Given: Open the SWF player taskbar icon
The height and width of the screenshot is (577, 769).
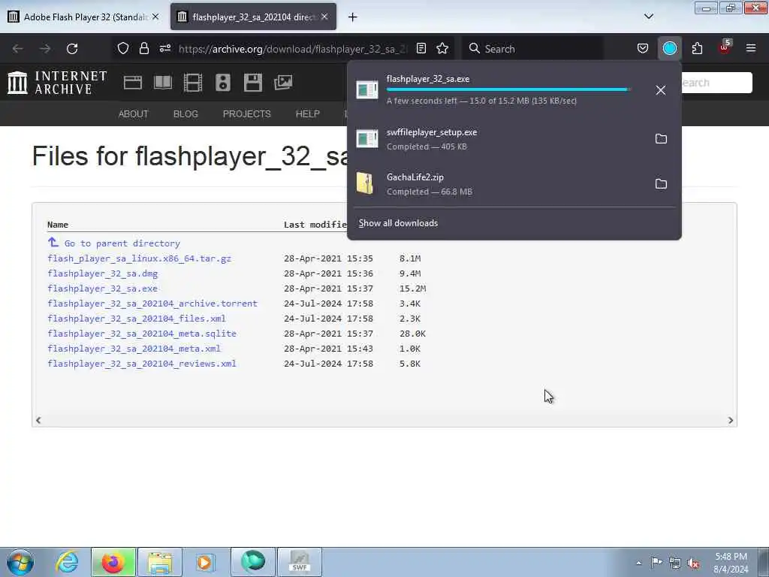Looking at the screenshot, I should point(299,562).
